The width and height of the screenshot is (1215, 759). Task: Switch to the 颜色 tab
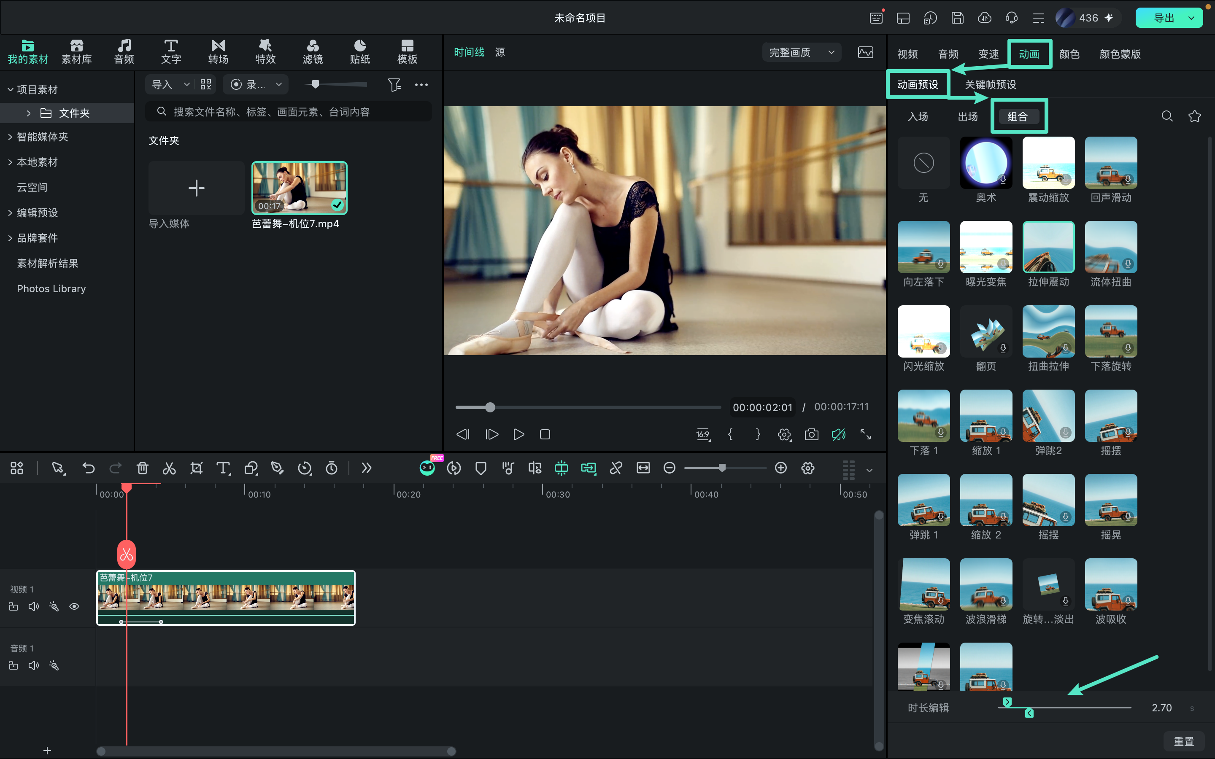coord(1069,54)
